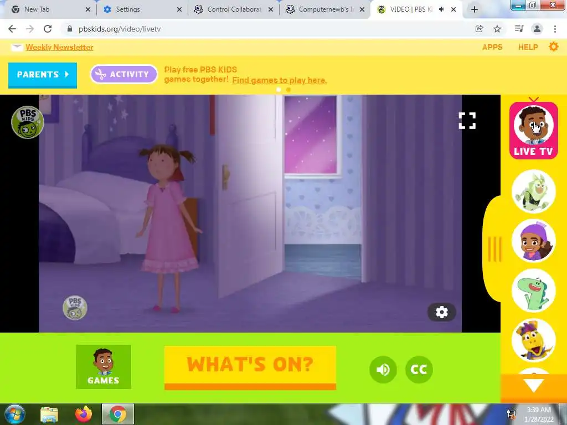Close the VIDEO | PBS Kids tab
This screenshot has height=425, width=567.
[453, 9]
